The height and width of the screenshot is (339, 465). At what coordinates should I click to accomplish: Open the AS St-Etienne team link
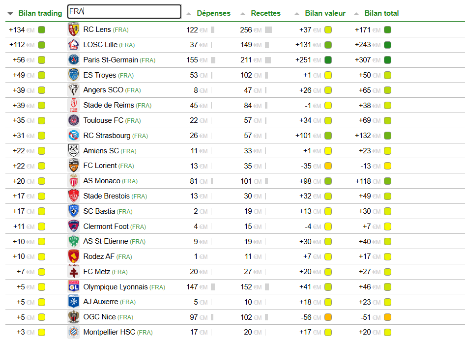point(105,241)
